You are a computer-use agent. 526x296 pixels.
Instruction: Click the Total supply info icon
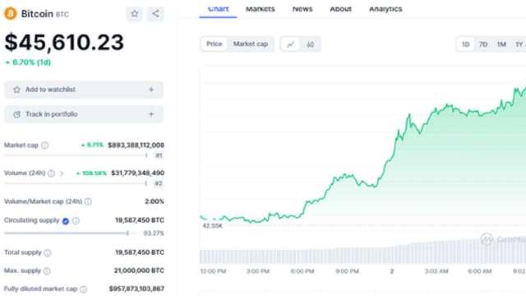tap(48, 252)
